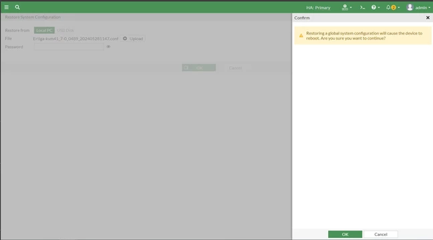The image size is (433, 240).
Task: Cancel the restore in Confirm panel
Action: pyautogui.click(x=380, y=234)
